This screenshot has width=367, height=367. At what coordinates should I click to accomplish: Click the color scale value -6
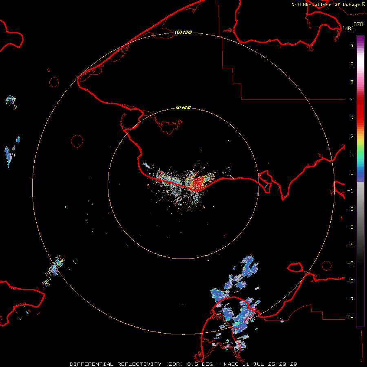pyautogui.click(x=350, y=281)
